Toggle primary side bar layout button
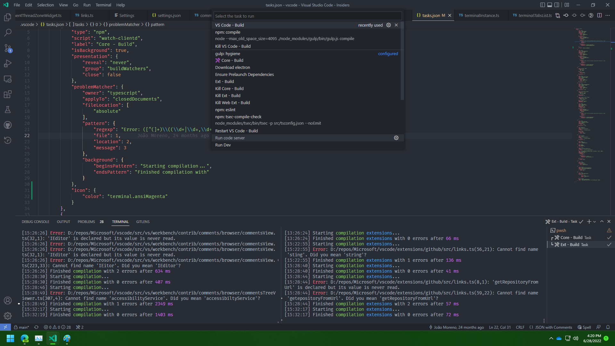Viewport: 615px width, 346px height. coord(542,5)
